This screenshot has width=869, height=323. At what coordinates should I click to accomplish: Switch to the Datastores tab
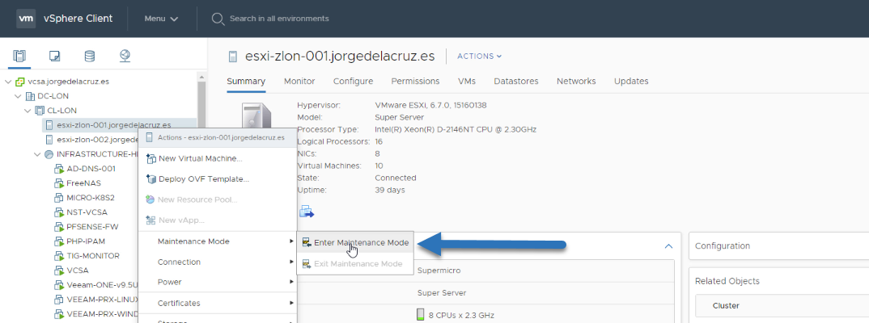(x=516, y=82)
